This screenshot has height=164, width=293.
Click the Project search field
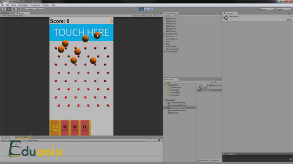(192, 82)
